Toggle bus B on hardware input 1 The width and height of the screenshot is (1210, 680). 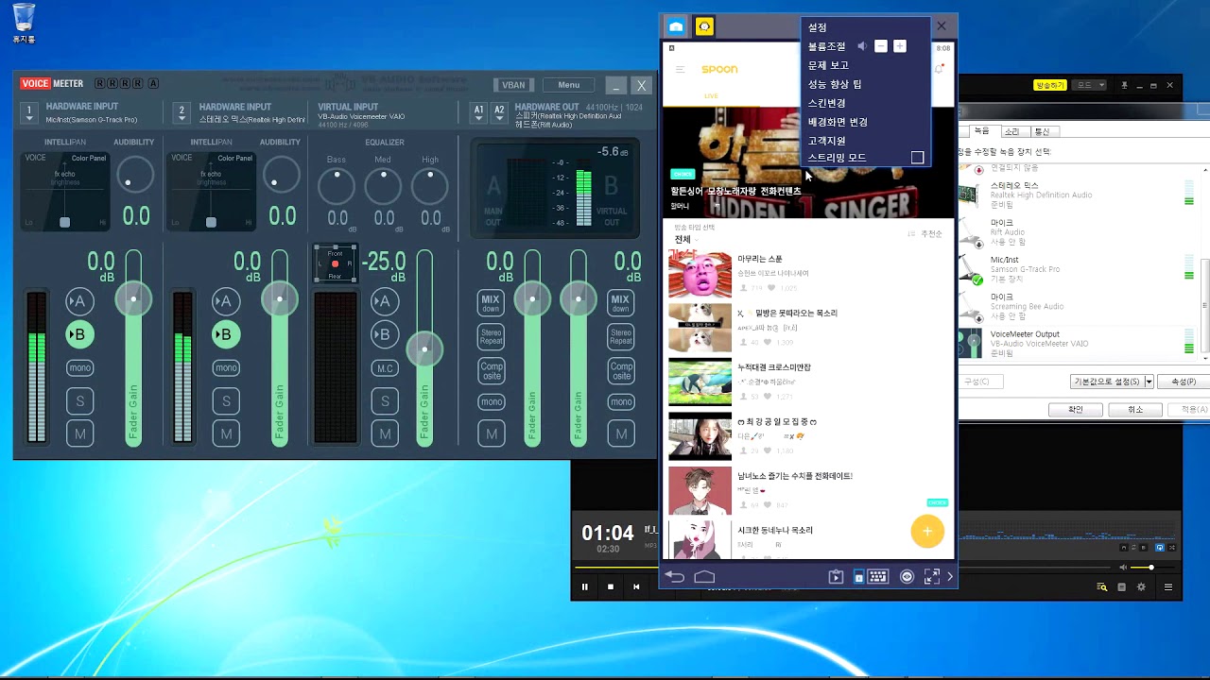click(x=80, y=334)
